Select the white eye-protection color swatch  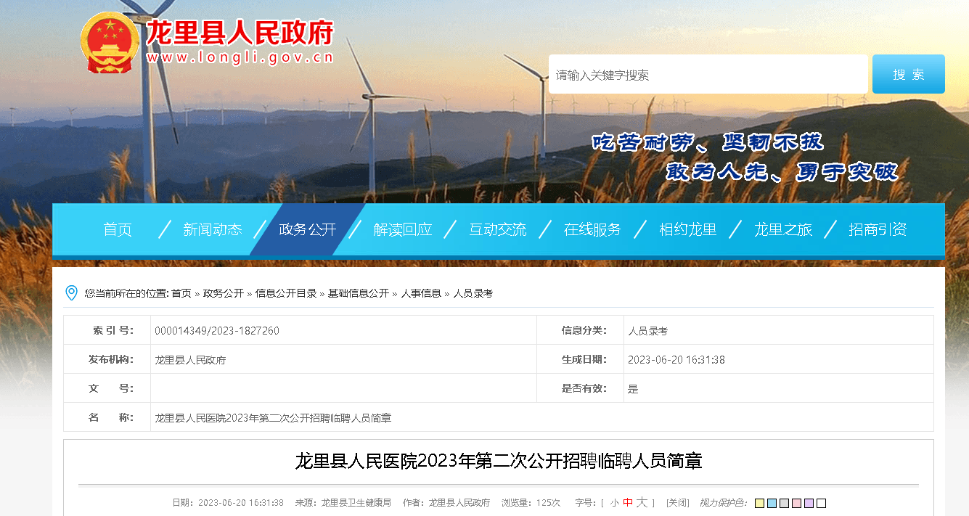[821, 504]
